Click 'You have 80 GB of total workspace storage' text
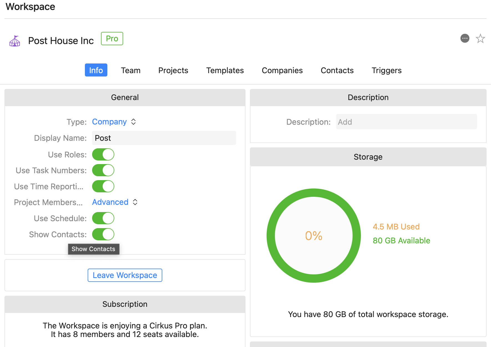The width and height of the screenshot is (491, 347). [368, 314]
